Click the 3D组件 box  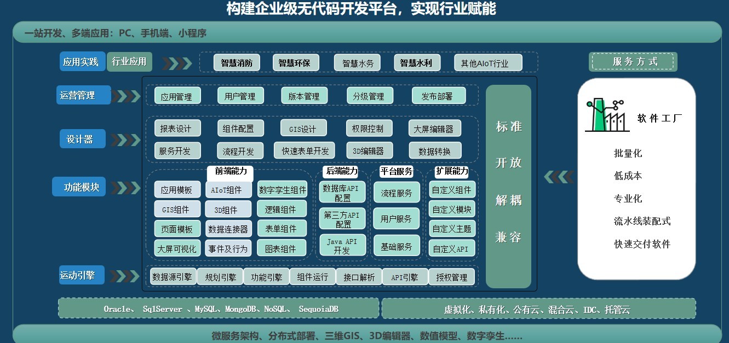pyautogui.click(x=229, y=209)
